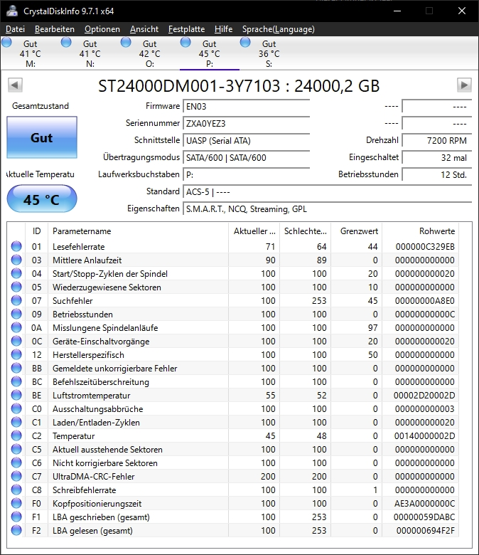This screenshot has width=479, height=555.
Task: Click status orb of UltraDMA-CRC-Fehler row
Action: 16,476
